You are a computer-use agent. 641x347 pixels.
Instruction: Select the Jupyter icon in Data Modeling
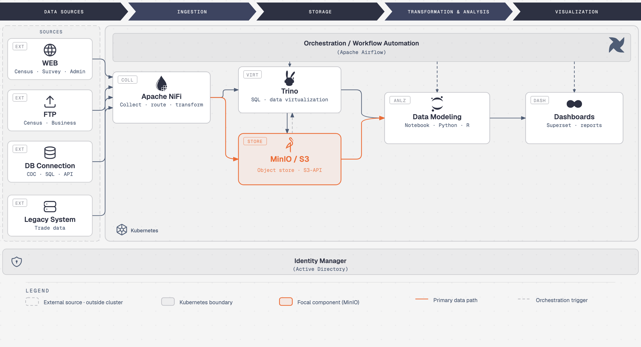point(437,104)
